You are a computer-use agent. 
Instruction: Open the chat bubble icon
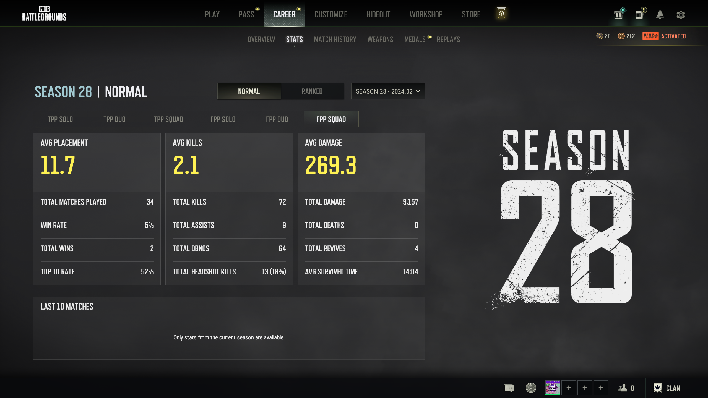(x=509, y=388)
